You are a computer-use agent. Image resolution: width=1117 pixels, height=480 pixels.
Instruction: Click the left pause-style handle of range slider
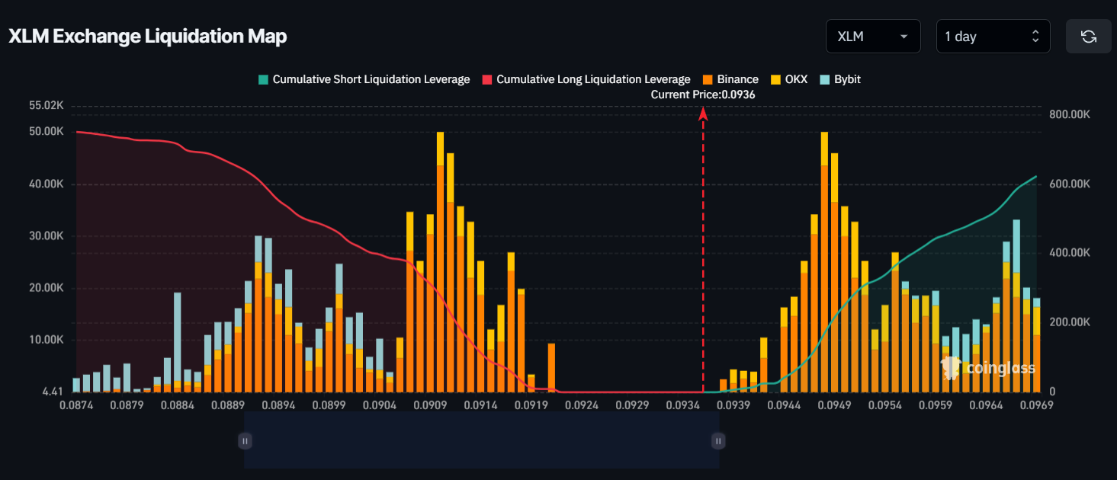coord(245,440)
